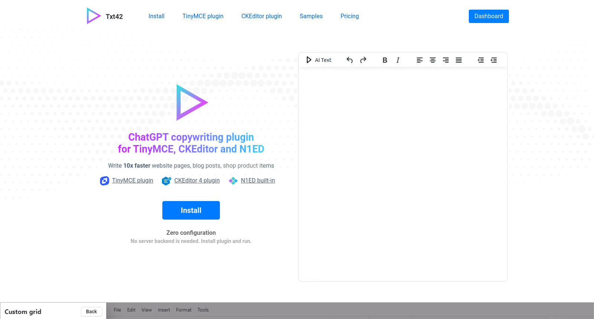Image resolution: width=594 pixels, height=319 pixels.
Task: Follow the N1ED built-in link
Action: [258, 180]
